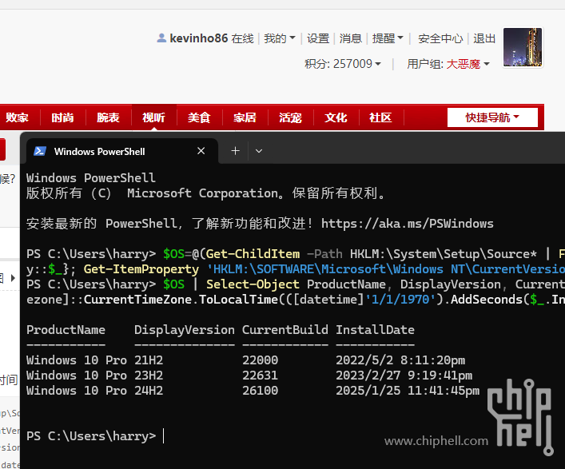Open the 活宠 forum section

coord(290,117)
